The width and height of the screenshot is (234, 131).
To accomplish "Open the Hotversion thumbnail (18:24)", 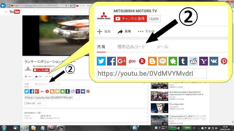I will [x=159, y=120].
